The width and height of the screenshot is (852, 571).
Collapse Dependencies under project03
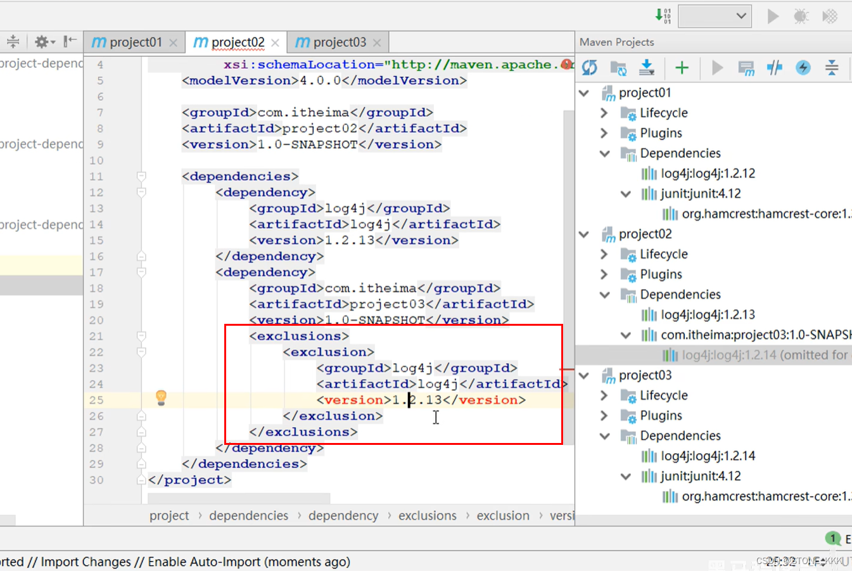coord(605,436)
